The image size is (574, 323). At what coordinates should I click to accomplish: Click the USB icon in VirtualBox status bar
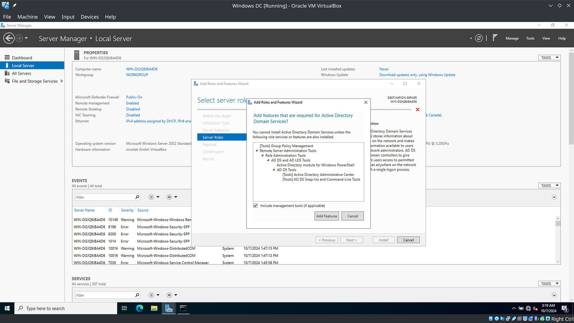[514, 319]
